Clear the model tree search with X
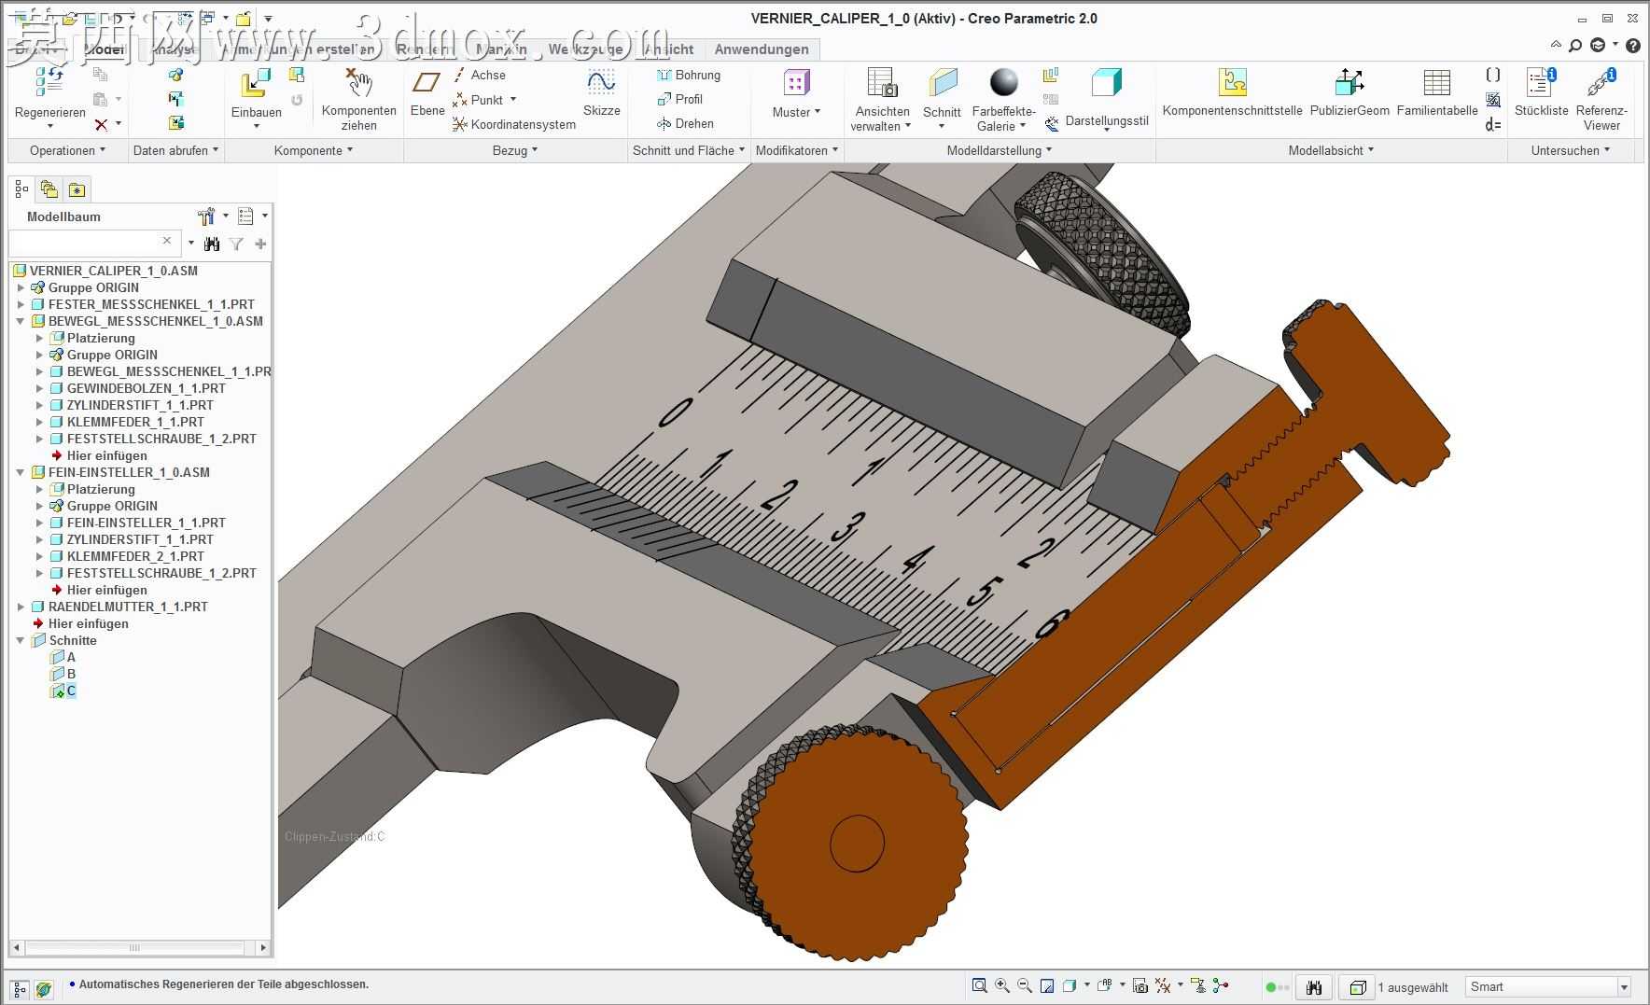The width and height of the screenshot is (1650, 1005). (x=167, y=241)
